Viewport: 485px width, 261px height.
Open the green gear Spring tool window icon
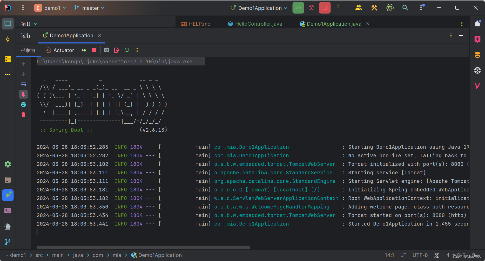coord(8,164)
